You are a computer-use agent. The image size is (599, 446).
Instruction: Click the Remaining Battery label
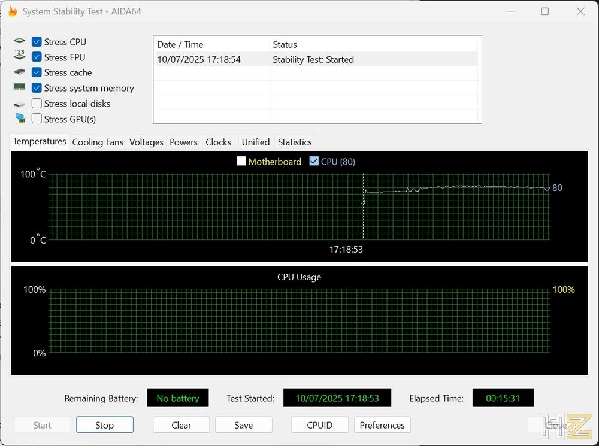pyautogui.click(x=101, y=398)
